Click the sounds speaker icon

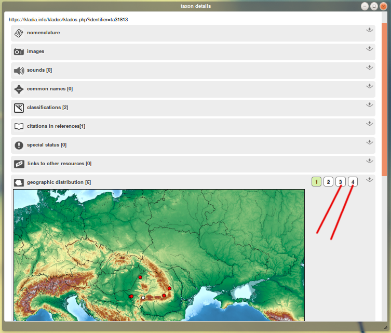coord(19,70)
